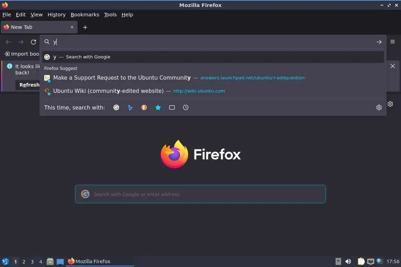Search History using the clock icon
Image resolution: width=401 pixels, height=267 pixels.
186,107
